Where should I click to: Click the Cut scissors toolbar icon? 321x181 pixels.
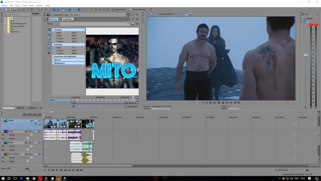coord(24,10)
